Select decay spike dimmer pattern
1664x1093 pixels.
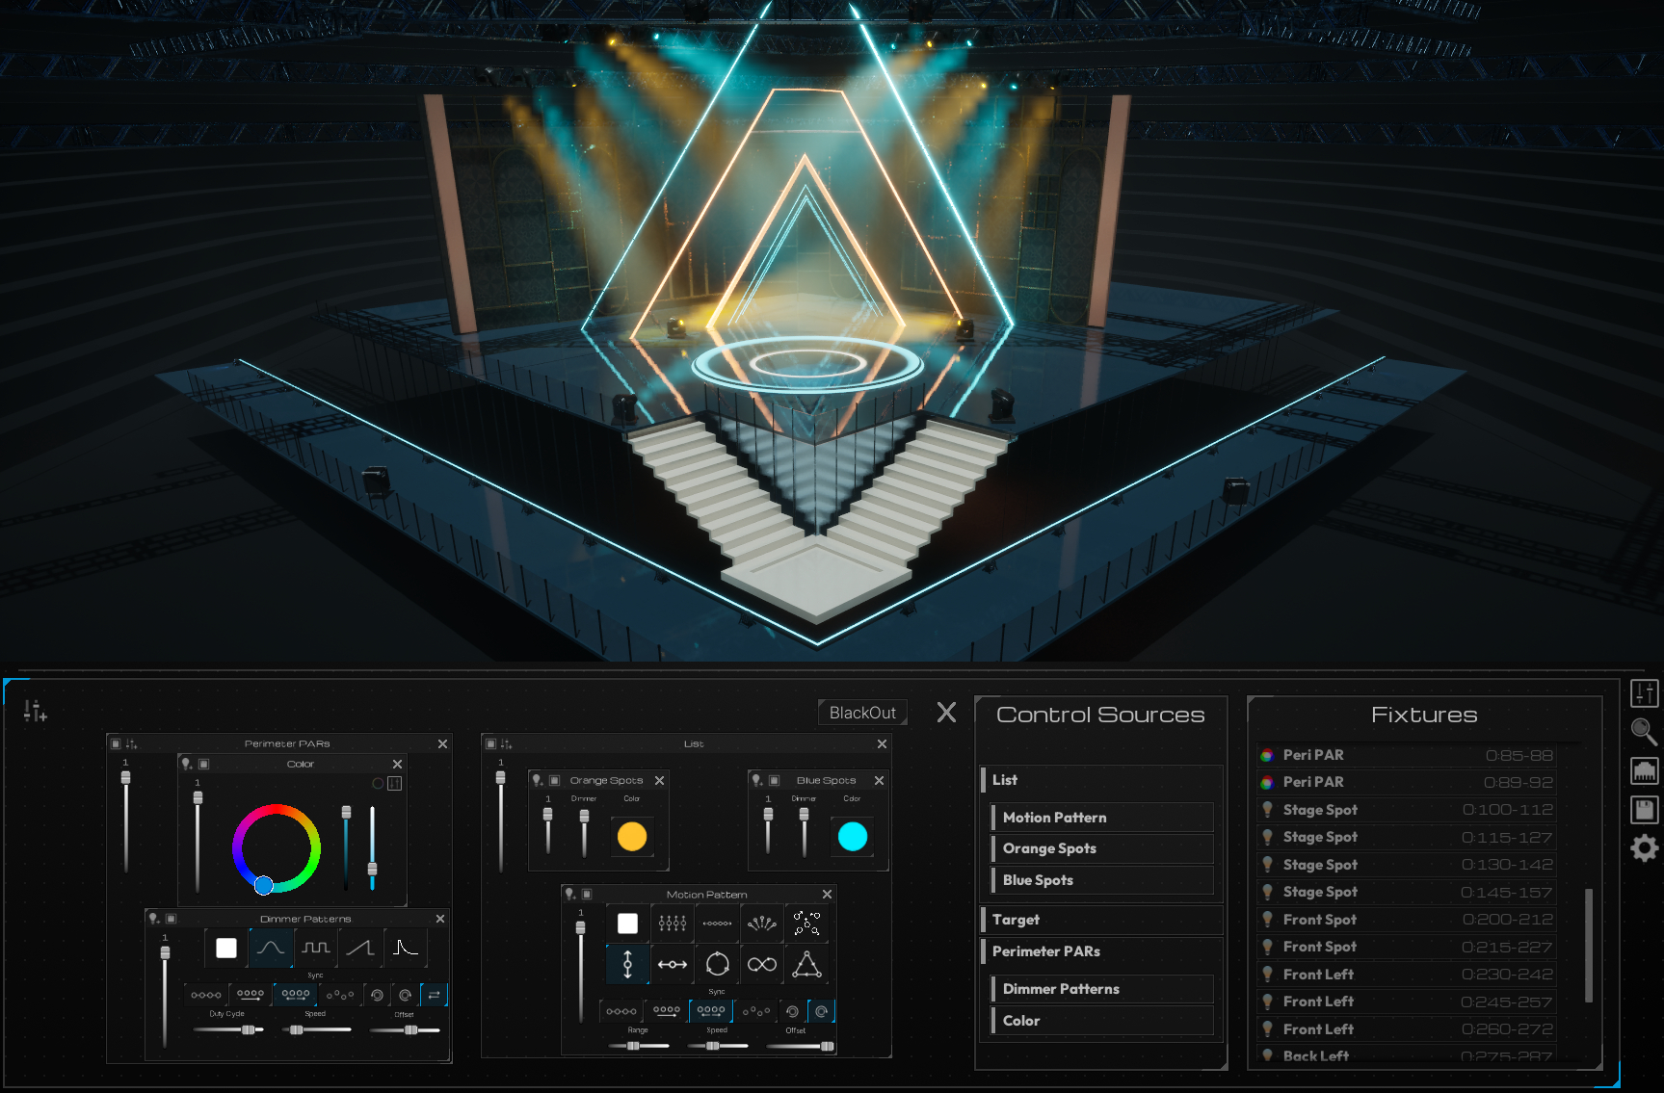tap(405, 948)
